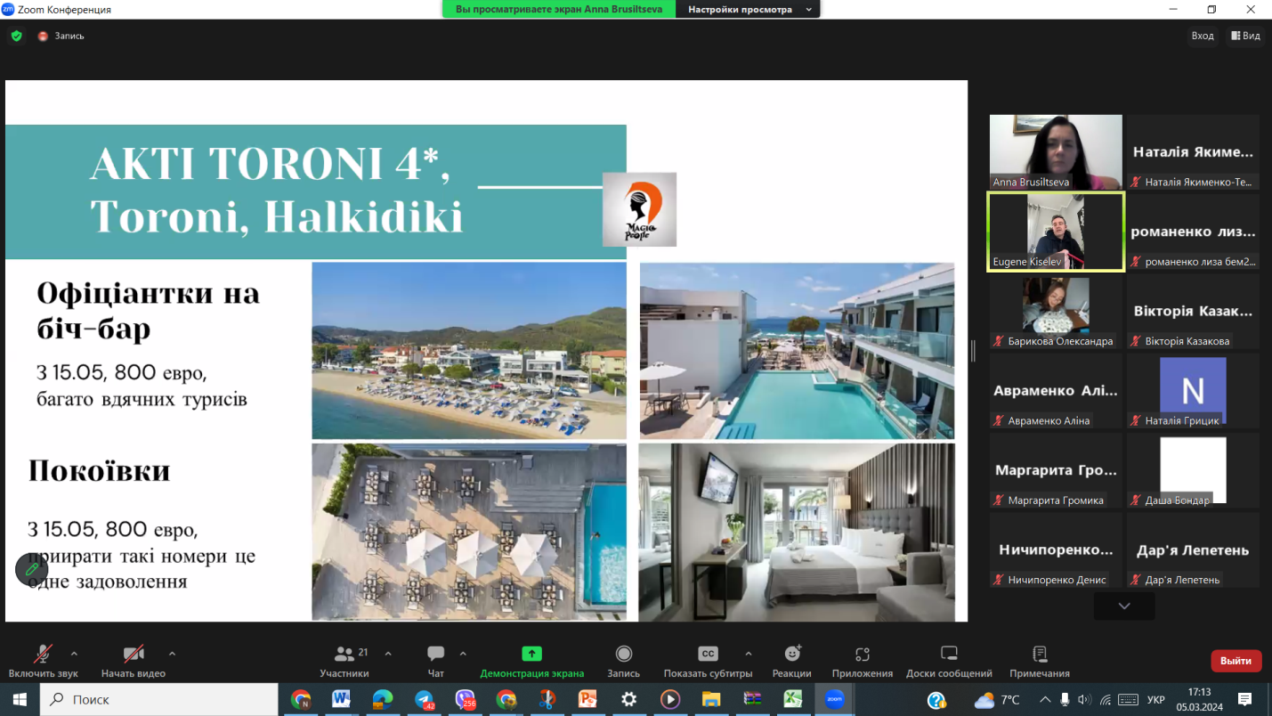The height and width of the screenshot is (716, 1272).
Task: Click the green annotation pencil button
Action: pos(32,569)
